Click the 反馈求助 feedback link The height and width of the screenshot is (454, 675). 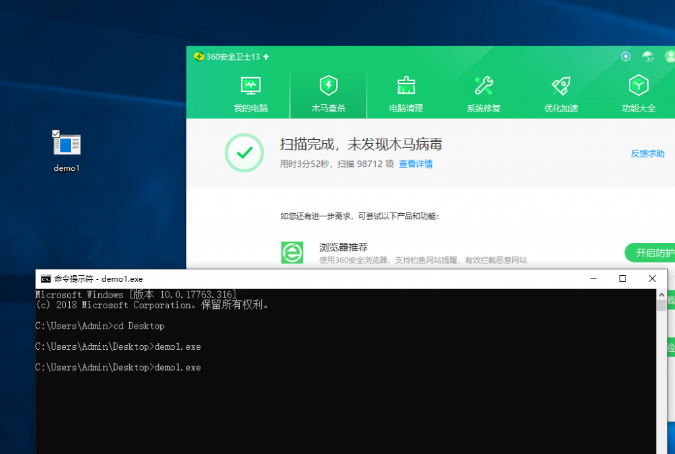[647, 152]
